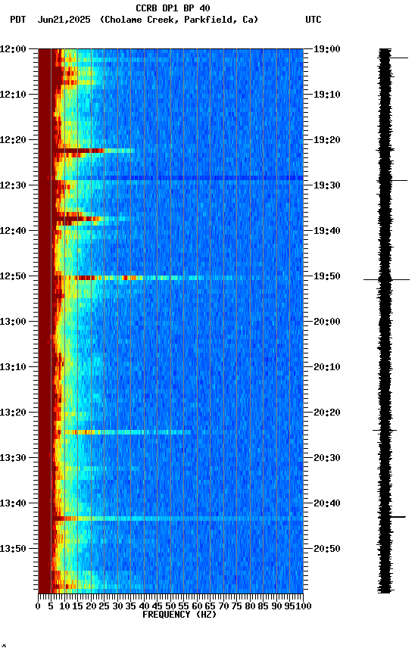Screen dimensions: 418x654
Task: Click the 'UTC' timezone label
Action: [313, 20]
